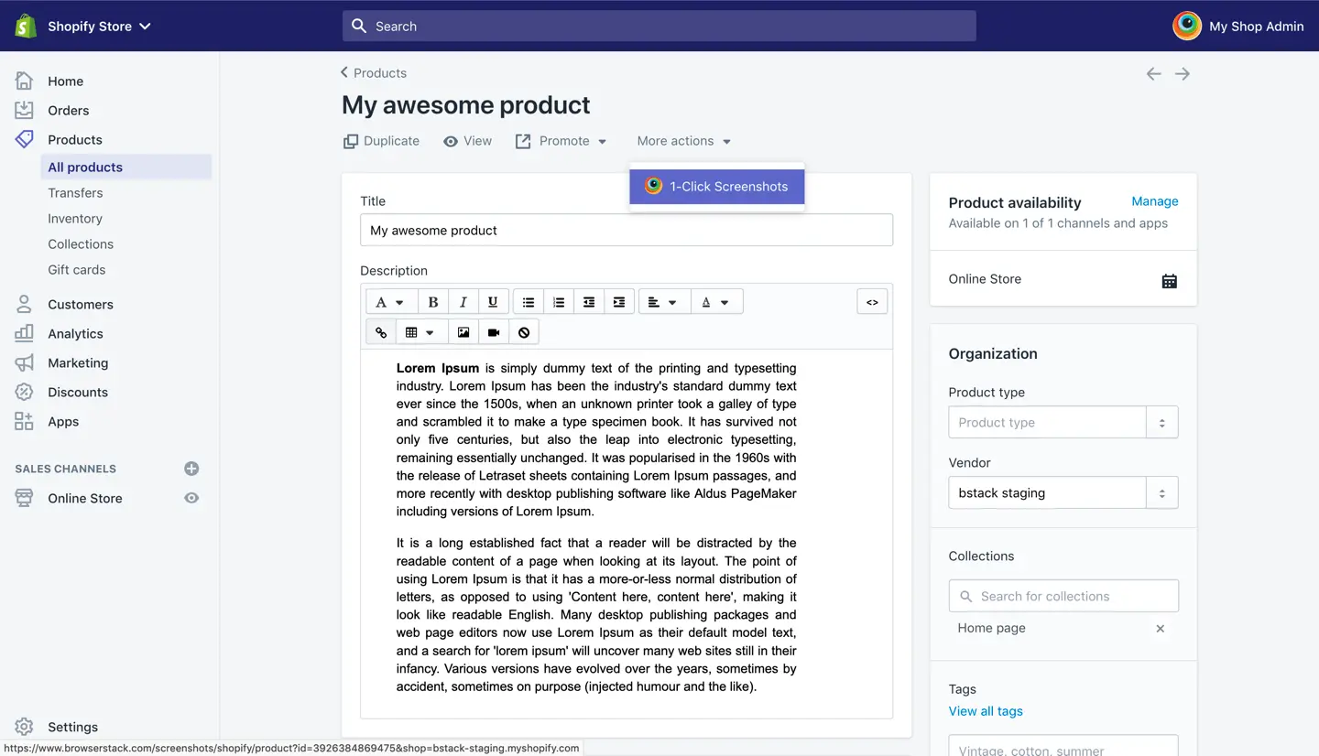Click the bulleted list icon
This screenshot has width=1319, height=756.
pyautogui.click(x=529, y=302)
